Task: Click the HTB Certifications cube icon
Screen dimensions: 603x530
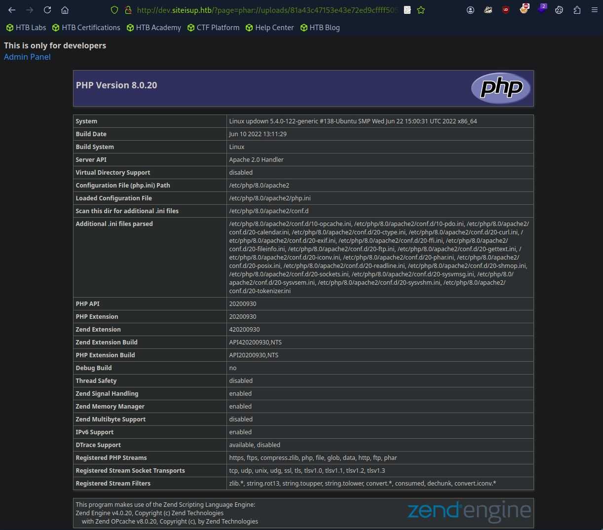Action: [x=56, y=28]
